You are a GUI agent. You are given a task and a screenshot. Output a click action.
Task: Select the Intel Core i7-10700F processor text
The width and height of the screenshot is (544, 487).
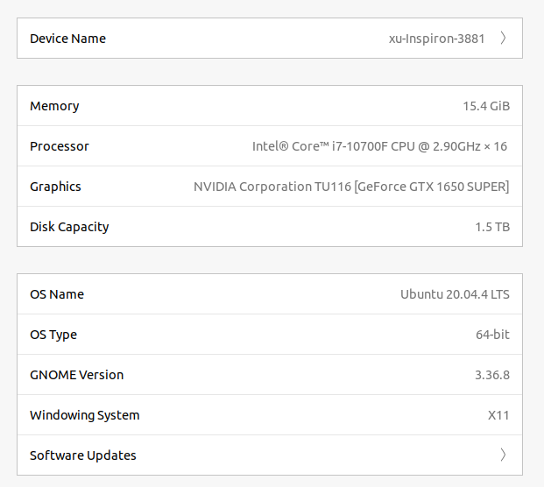coord(379,146)
